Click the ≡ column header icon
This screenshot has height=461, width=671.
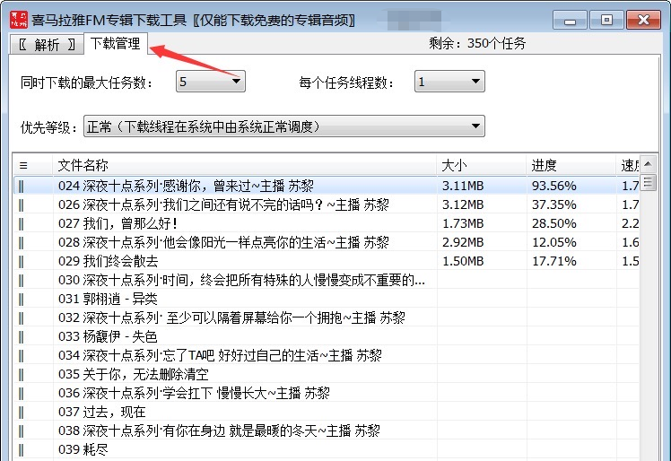pyautogui.click(x=23, y=165)
